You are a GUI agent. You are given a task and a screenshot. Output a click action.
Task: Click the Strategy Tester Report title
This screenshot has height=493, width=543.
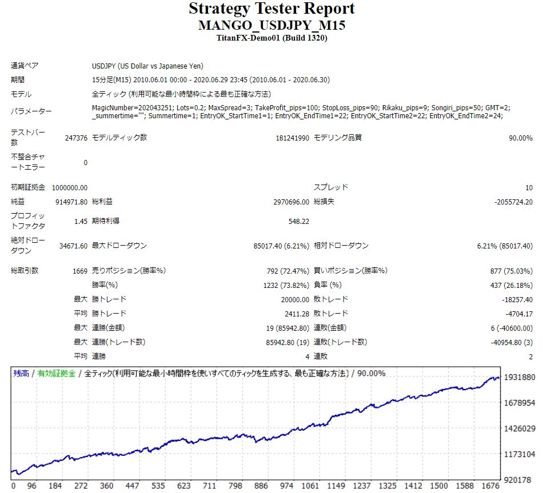pyautogui.click(x=271, y=9)
